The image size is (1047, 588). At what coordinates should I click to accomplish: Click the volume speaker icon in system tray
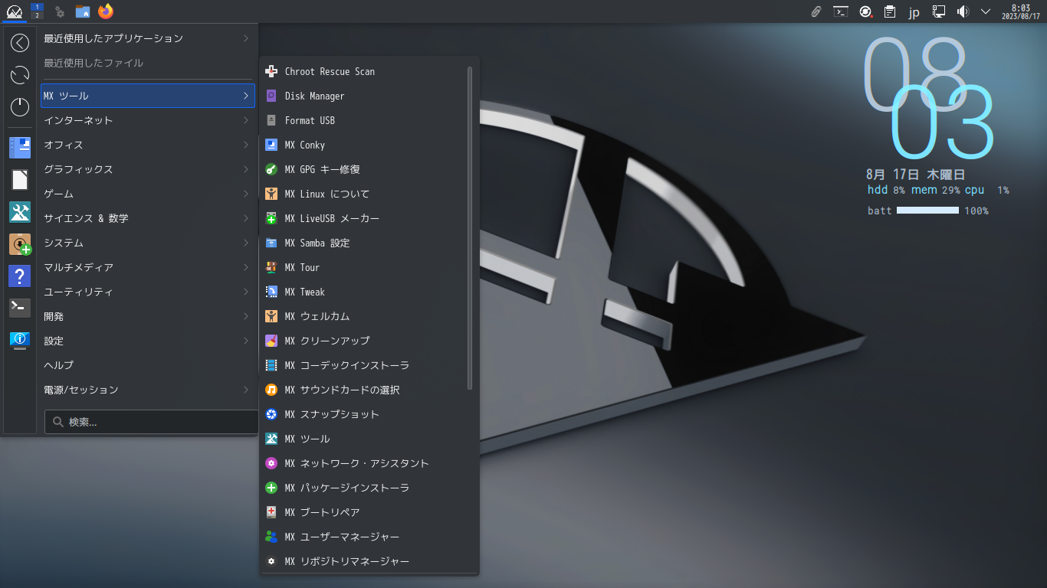(963, 11)
